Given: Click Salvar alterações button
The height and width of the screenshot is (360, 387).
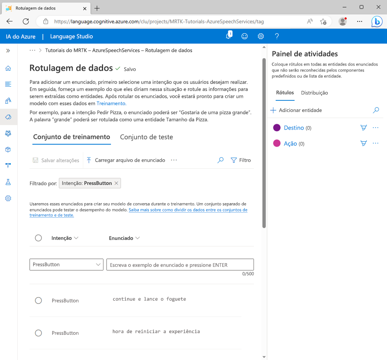Looking at the screenshot, I should click(56, 160).
